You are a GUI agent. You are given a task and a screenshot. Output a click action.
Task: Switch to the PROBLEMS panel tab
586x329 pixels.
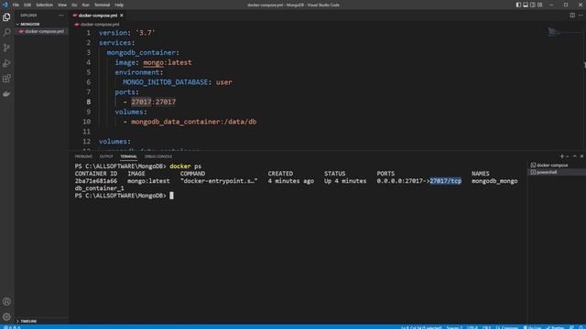83,156
